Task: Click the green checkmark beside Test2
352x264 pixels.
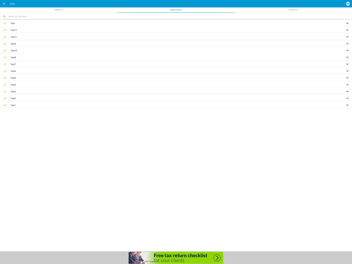Action: 5,98
